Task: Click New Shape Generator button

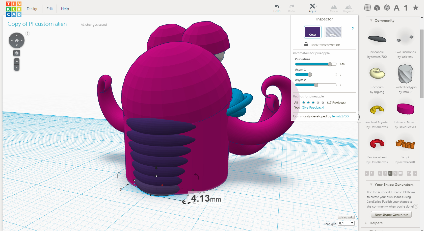Action: [x=391, y=215]
